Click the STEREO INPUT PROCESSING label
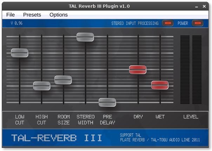The width and height of the screenshot is (212, 151). coord(135,23)
